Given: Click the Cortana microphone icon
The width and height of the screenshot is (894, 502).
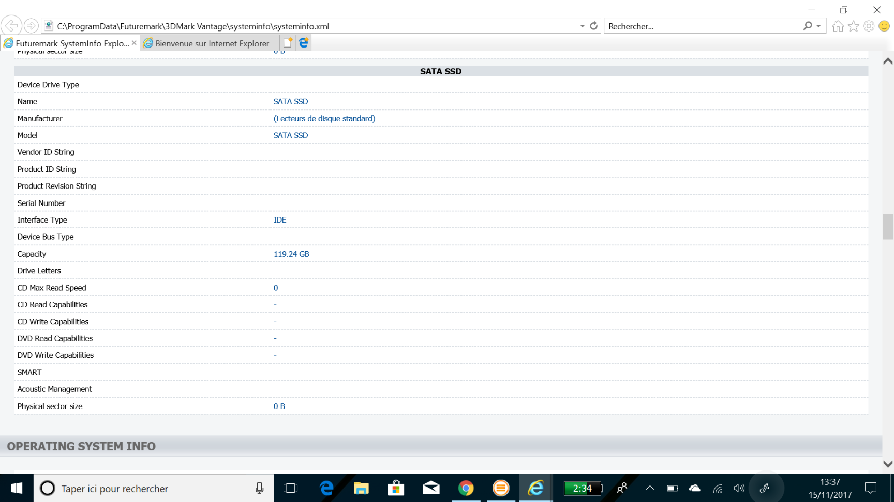Looking at the screenshot, I should (x=259, y=488).
